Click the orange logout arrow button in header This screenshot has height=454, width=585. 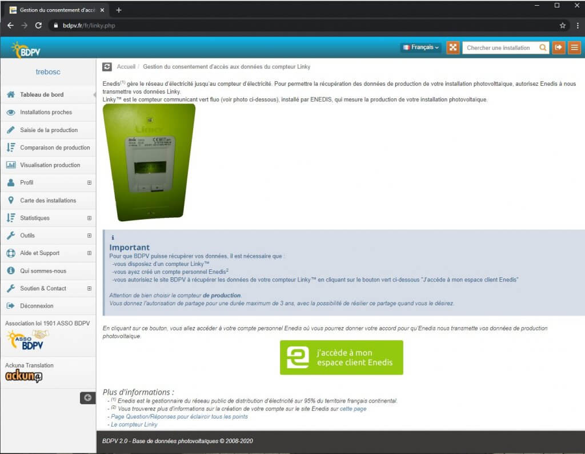pyautogui.click(x=559, y=47)
